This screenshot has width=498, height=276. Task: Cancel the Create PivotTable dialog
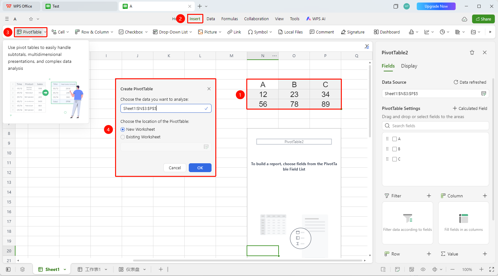[175, 168]
